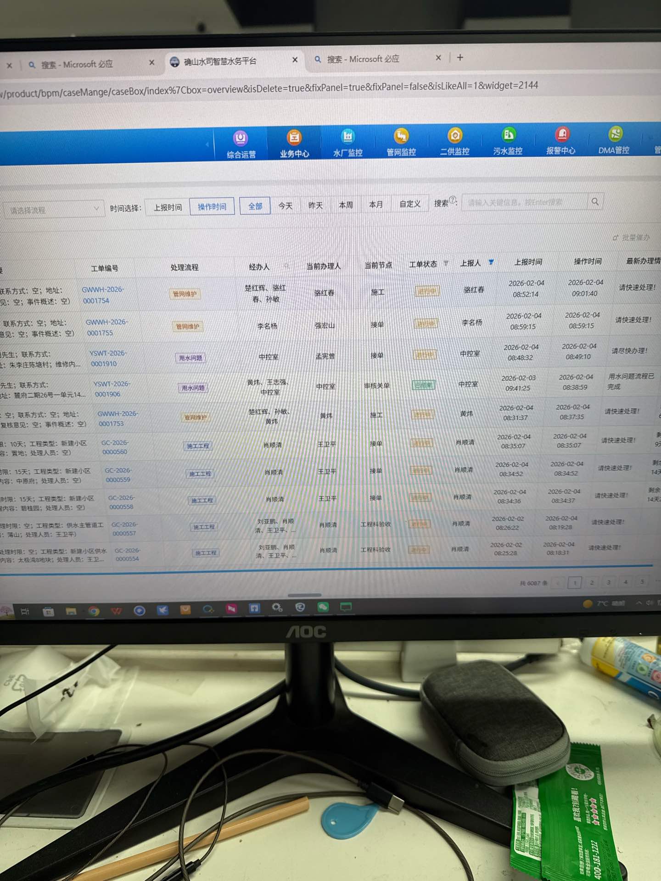
Task: Click the search magnifier icon
Action: 595,201
